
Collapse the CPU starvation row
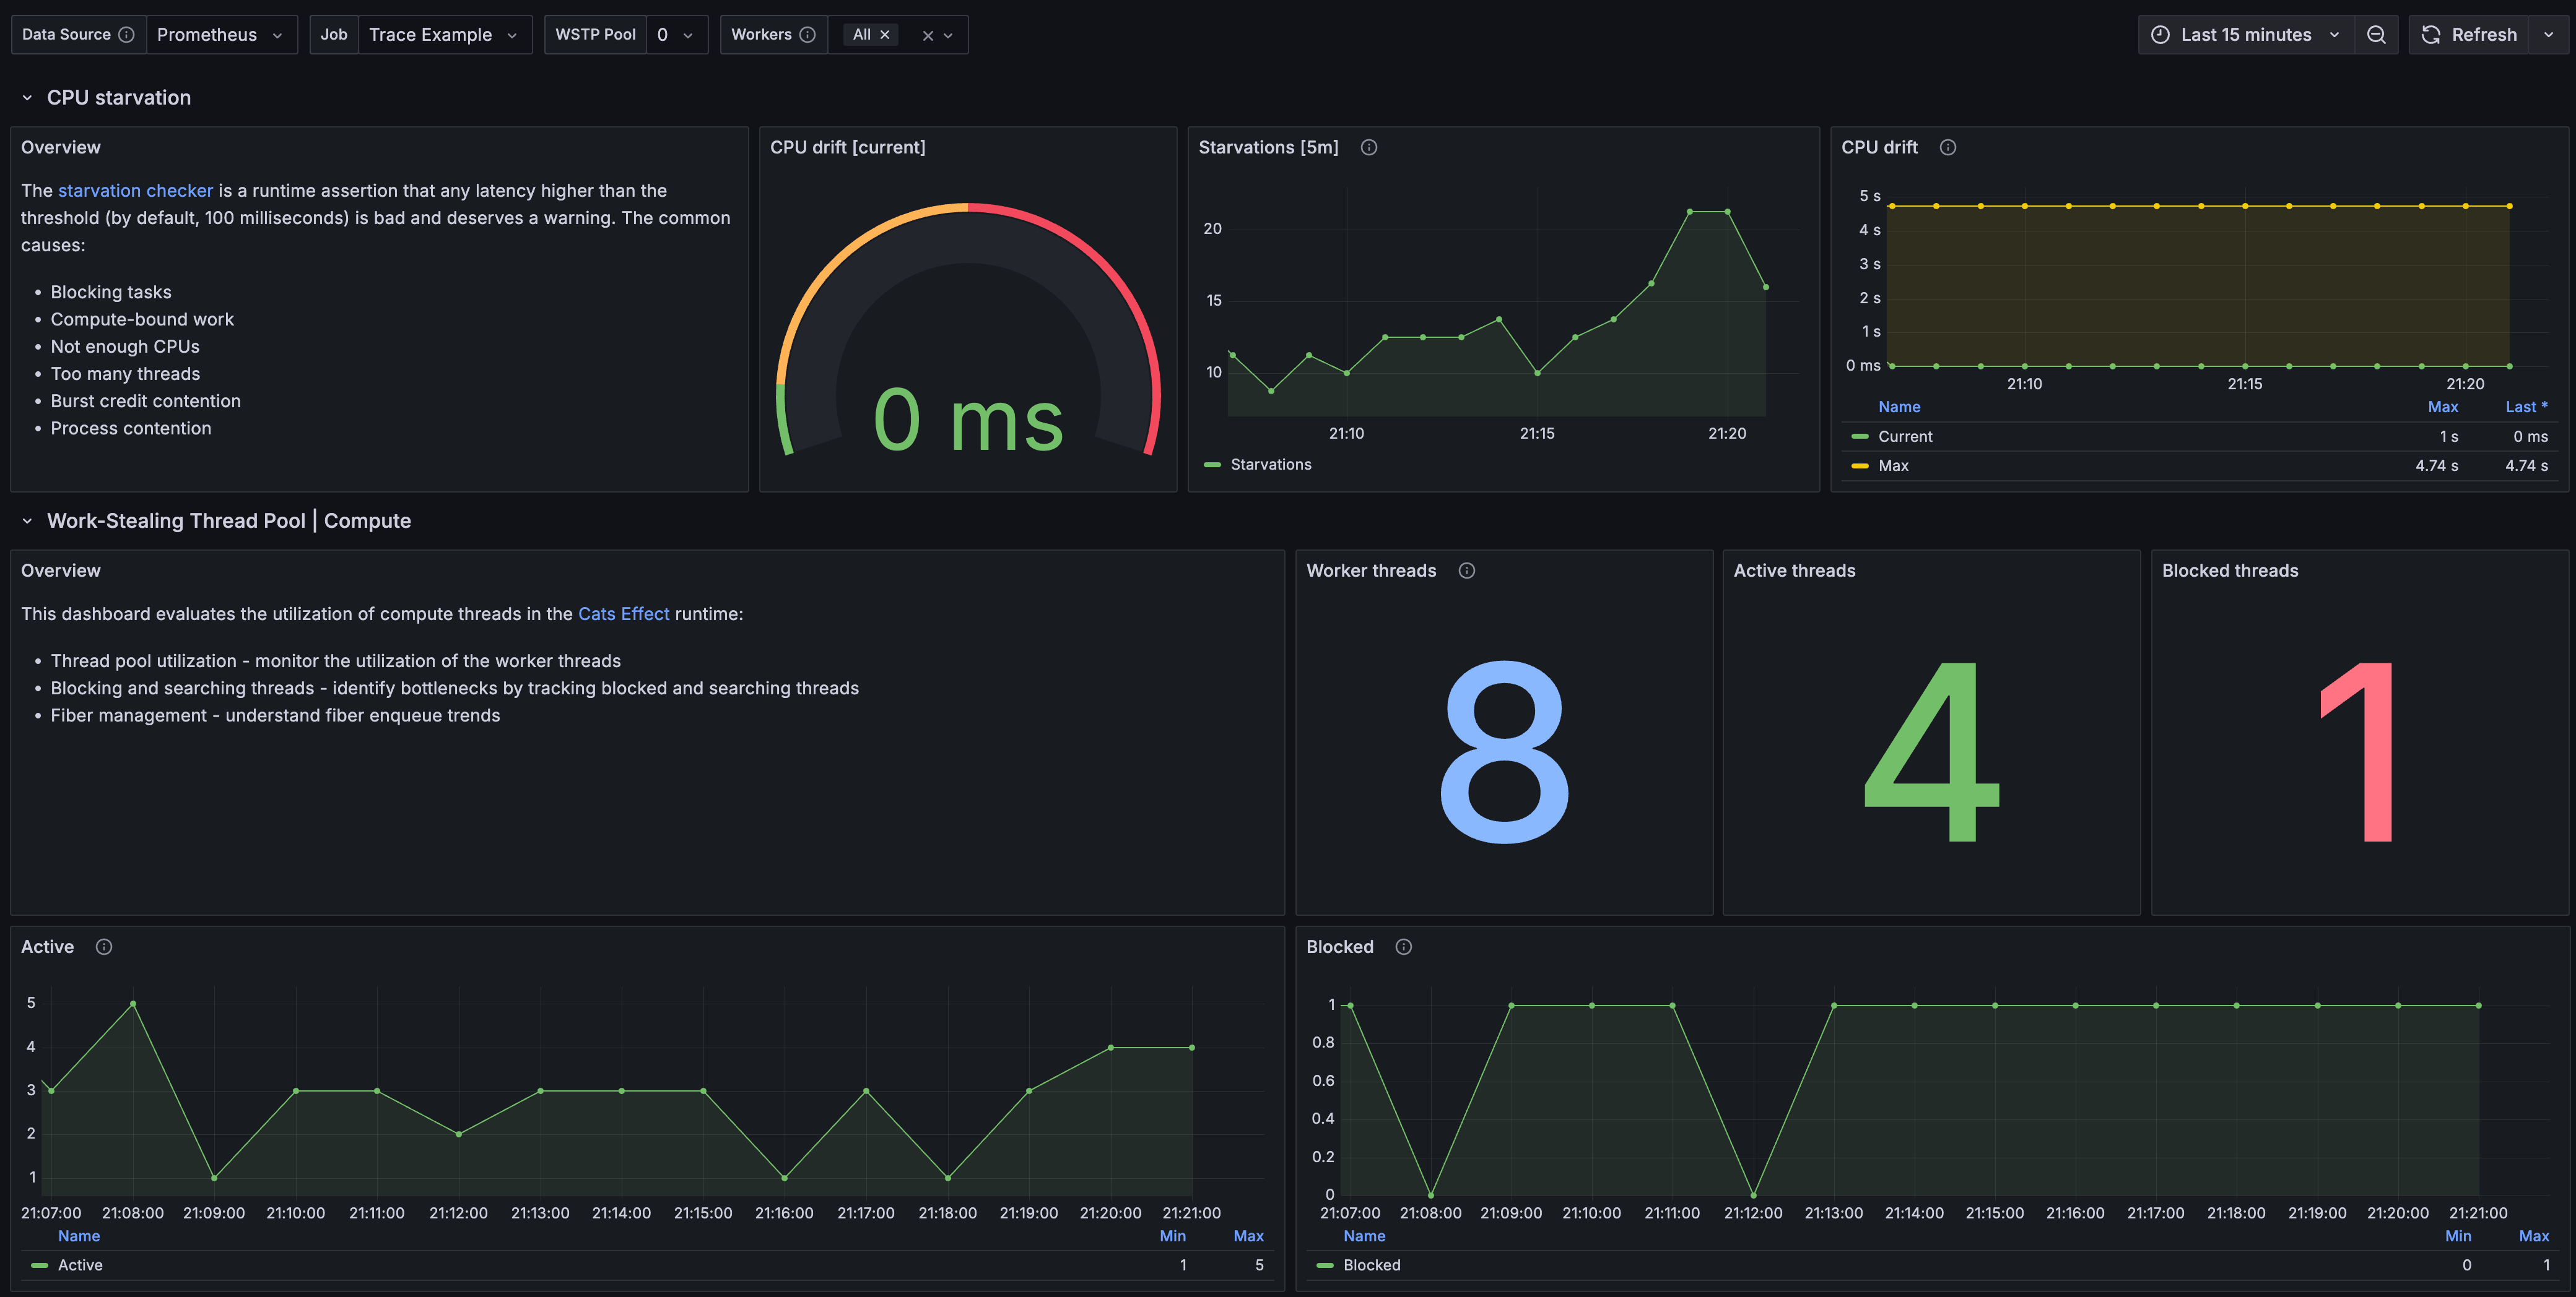pyautogui.click(x=27, y=98)
